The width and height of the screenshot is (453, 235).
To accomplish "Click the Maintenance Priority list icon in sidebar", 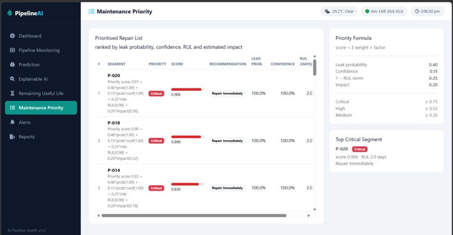I will click(12, 108).
